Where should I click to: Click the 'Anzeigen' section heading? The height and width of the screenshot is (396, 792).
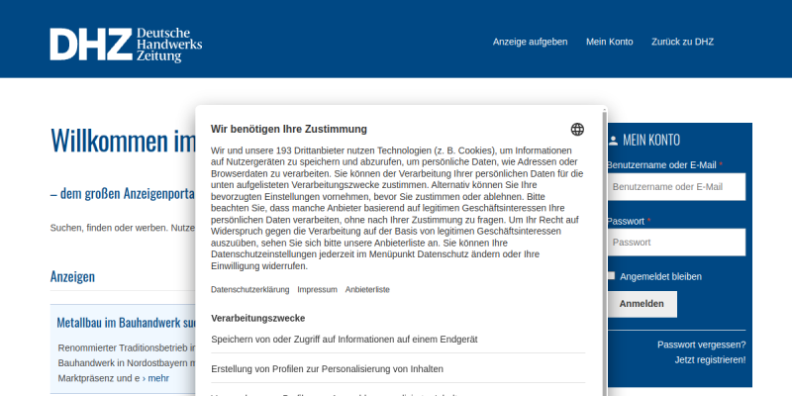pyautogui.click(x=72, y=276)
